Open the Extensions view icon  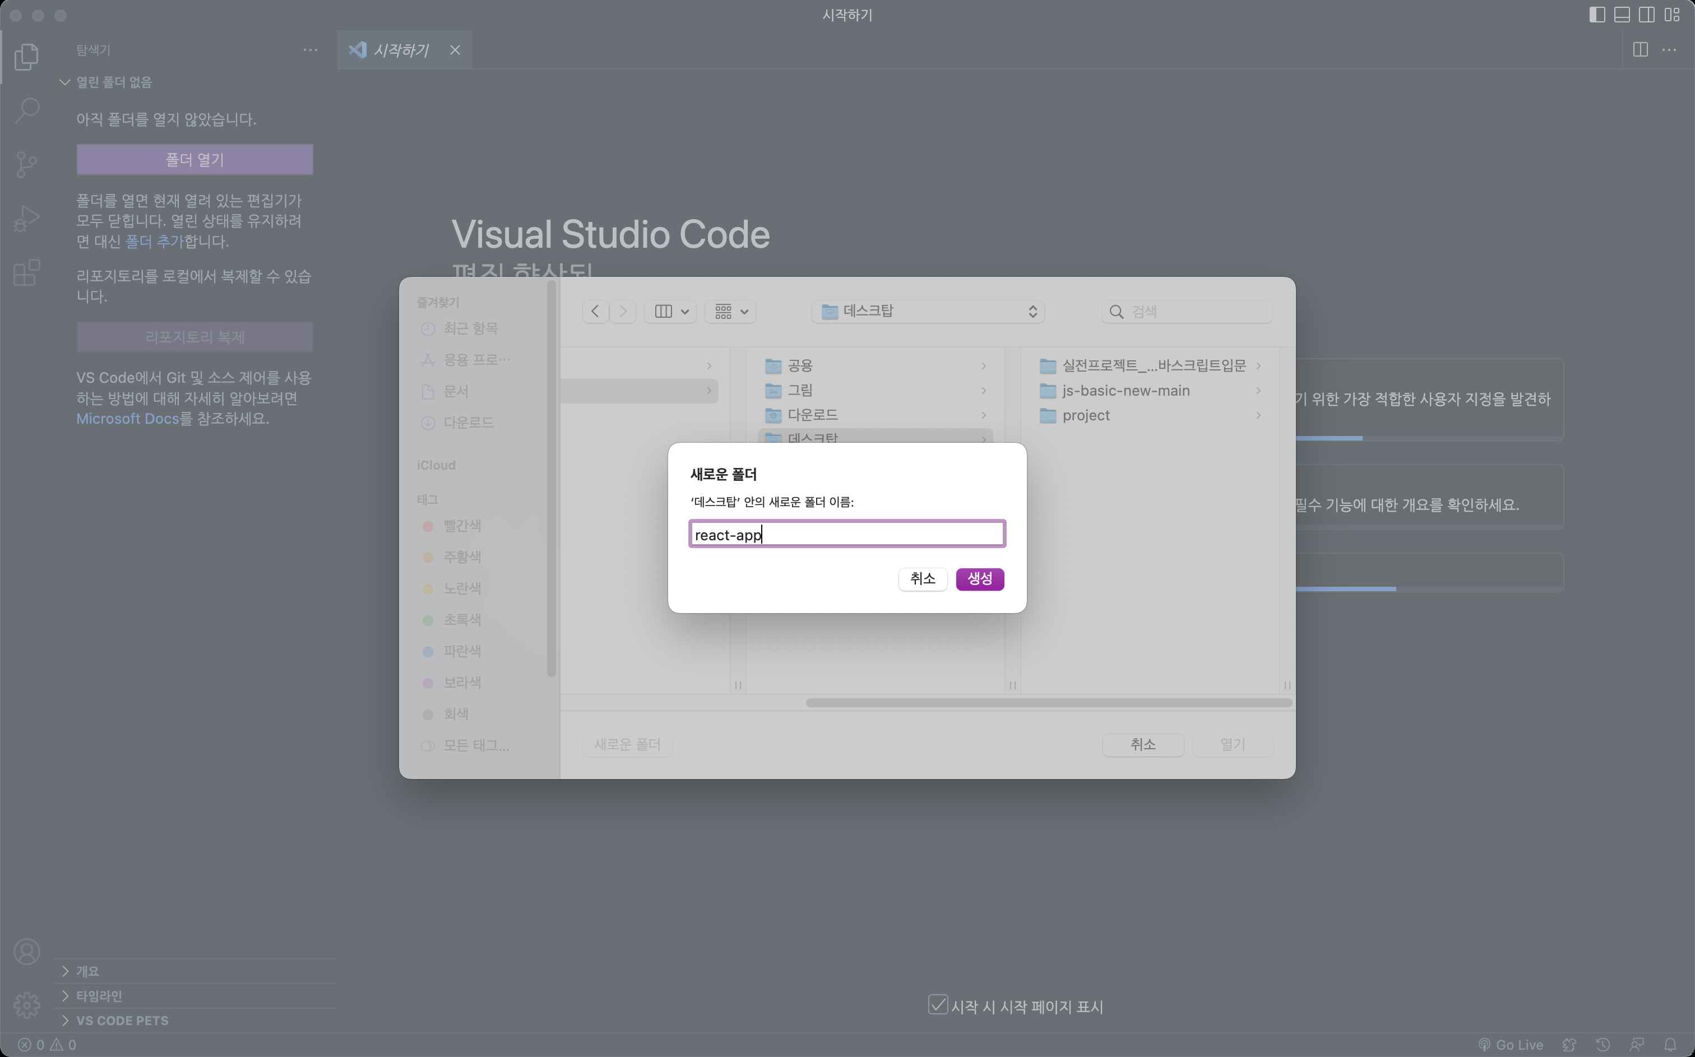[26, 272]
